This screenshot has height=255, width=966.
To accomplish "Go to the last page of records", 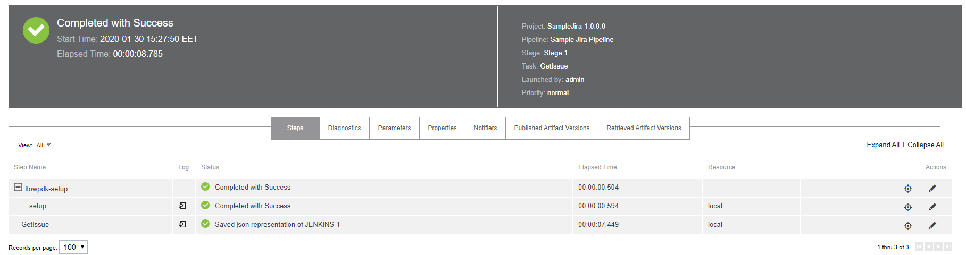I will point(948,246).
